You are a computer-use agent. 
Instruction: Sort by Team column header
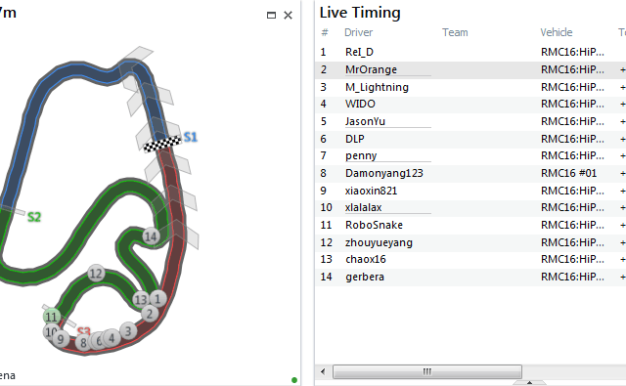[x=455, y=32]
